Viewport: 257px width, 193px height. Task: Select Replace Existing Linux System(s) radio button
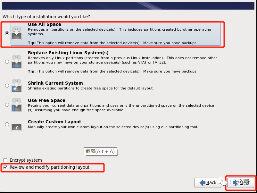[x=7, y=62]
